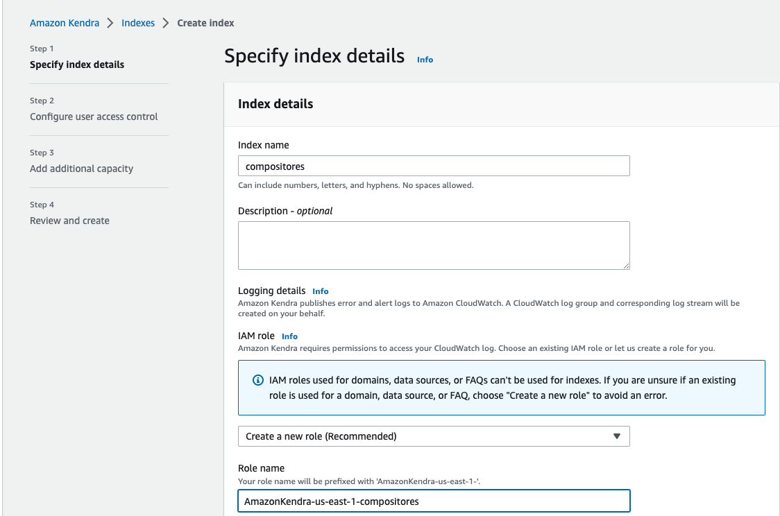
Task: Go to Step 2 Configure user access control
Action: 94,117
